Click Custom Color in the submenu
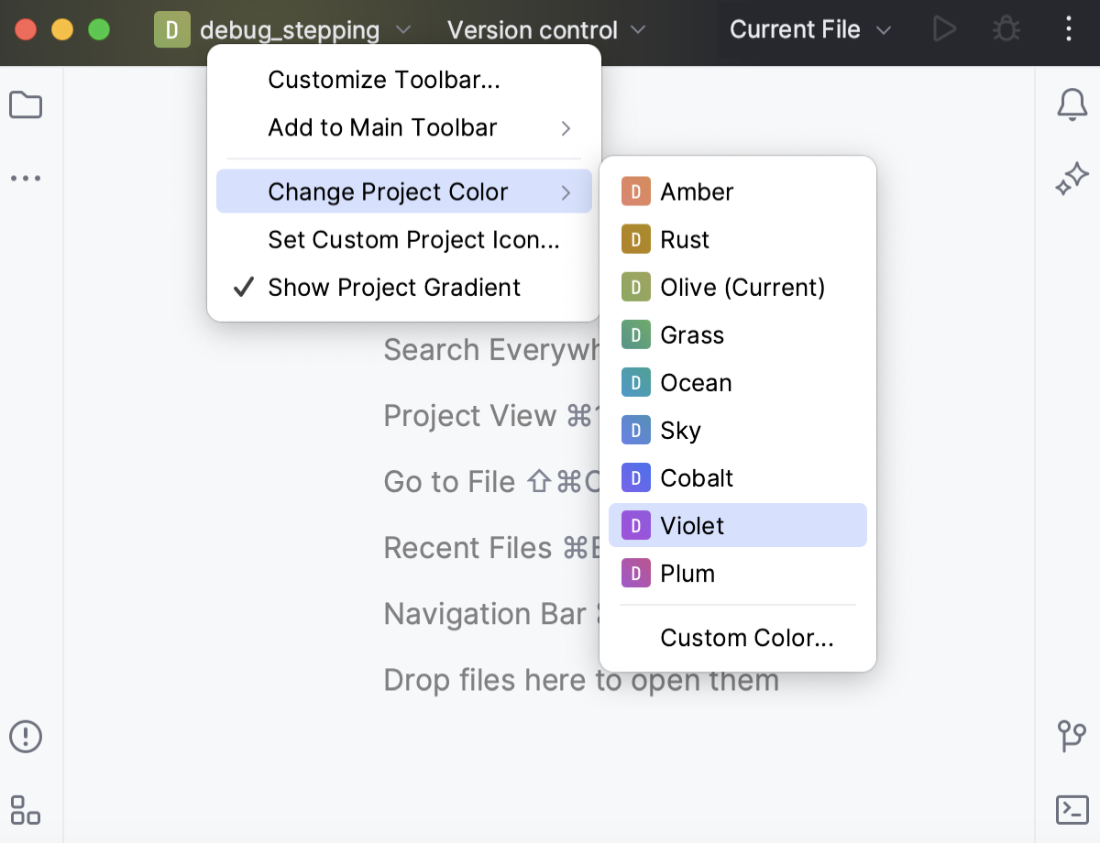The image size is (1100, 843). (746, 637)
